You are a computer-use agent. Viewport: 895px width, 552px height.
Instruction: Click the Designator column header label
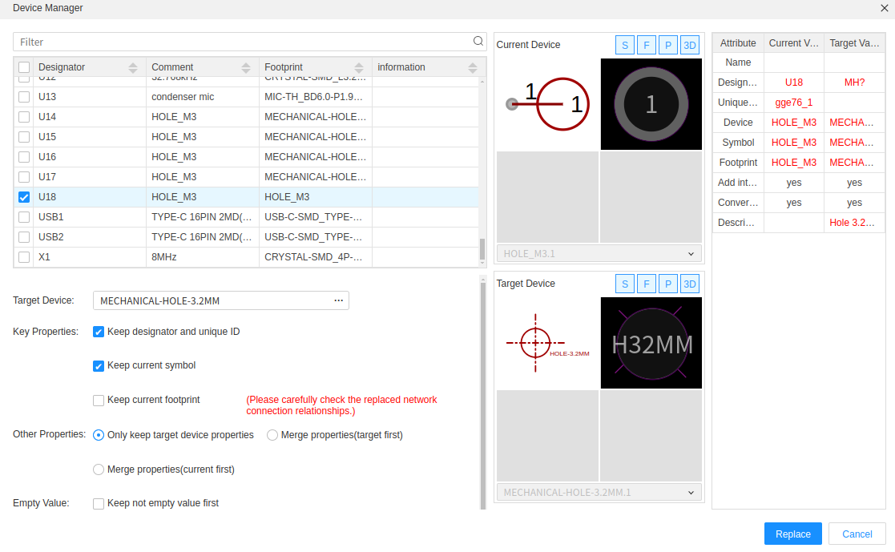(x=62, y=67)
